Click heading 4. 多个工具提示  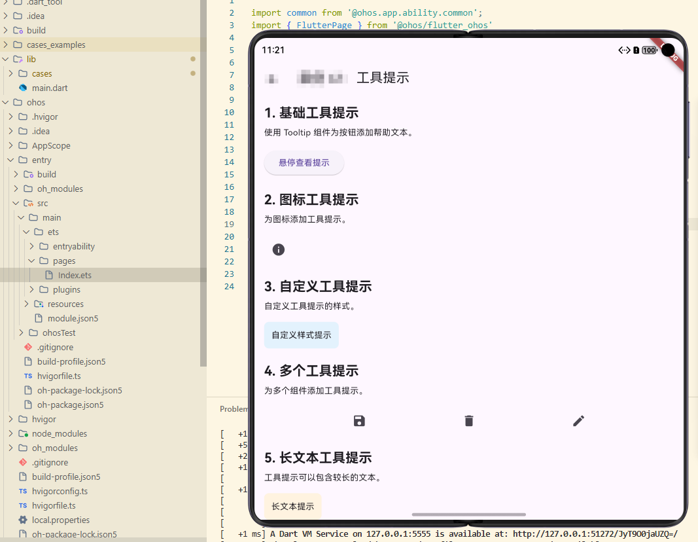tap(311, 370)
